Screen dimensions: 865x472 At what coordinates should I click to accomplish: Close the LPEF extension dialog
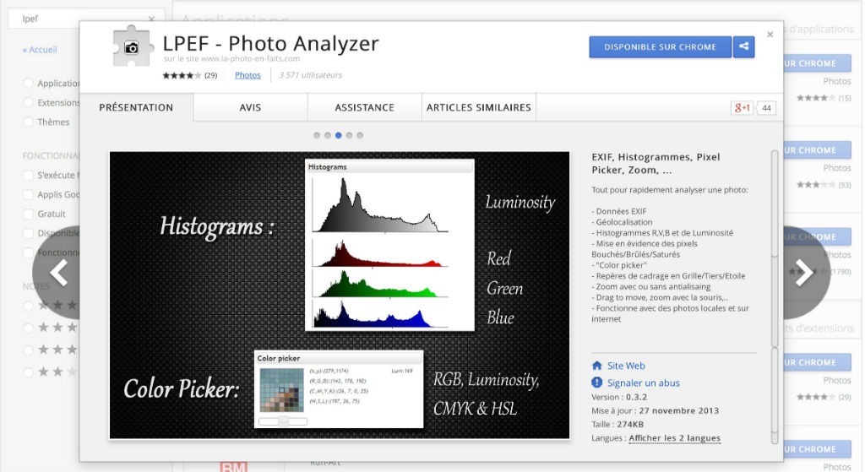(770, 35)
